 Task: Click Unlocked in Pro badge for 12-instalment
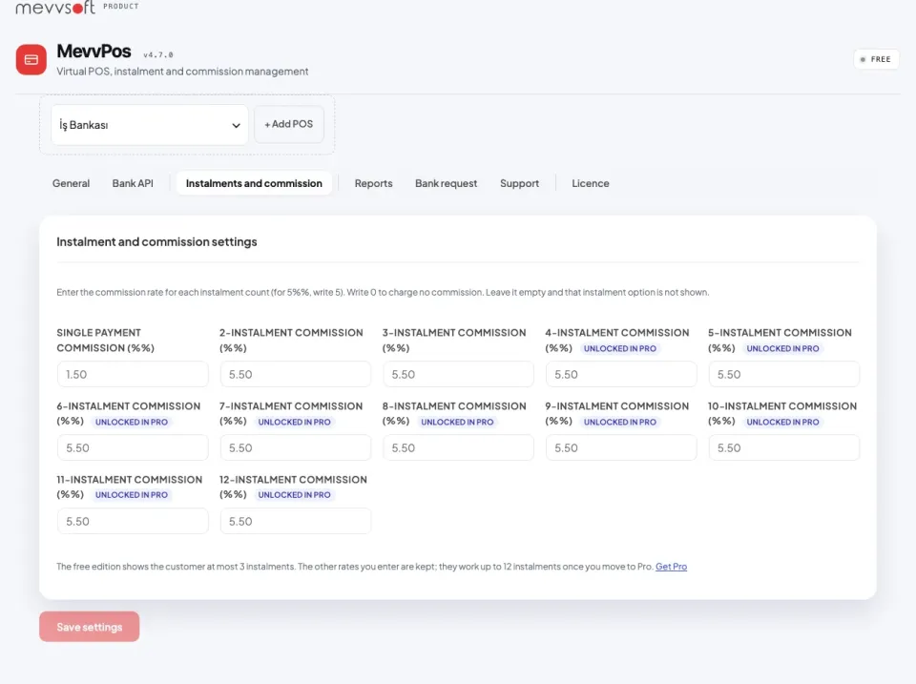point(295,495)
